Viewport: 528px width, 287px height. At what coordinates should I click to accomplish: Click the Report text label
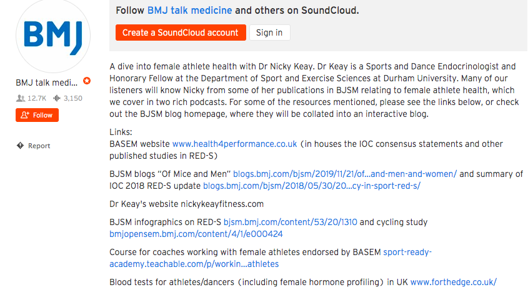[x=39, y=146]
